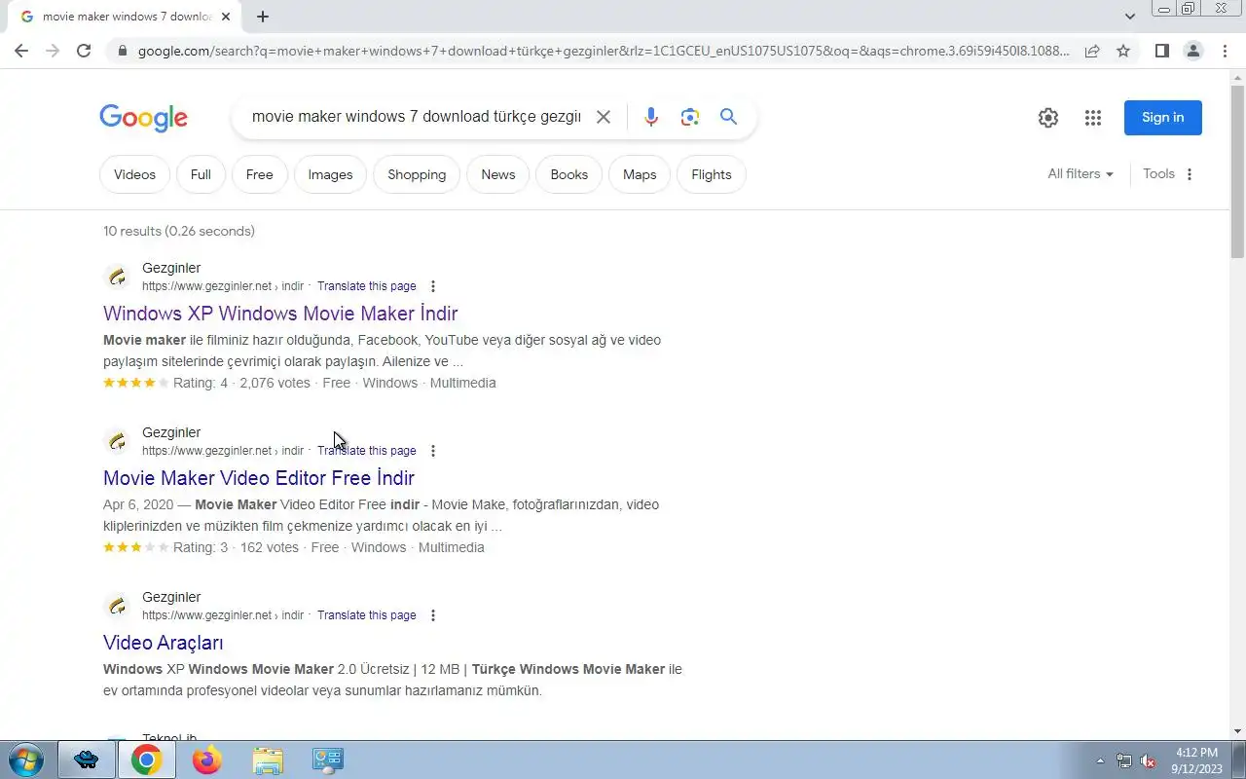Click the '10 results (0.26 seconds)' text
The height and width of the screenshot is (779, 1246).
pos(179,232)
